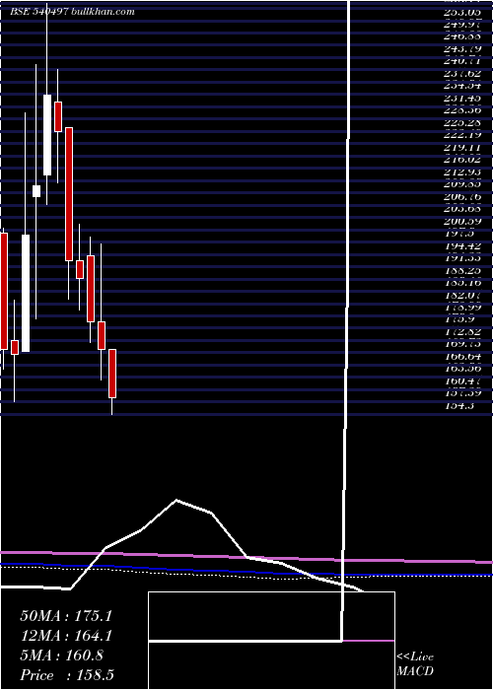
Task: Click the 237.62 price axis label
Action: pyautogui.click(x=461, y=74)
